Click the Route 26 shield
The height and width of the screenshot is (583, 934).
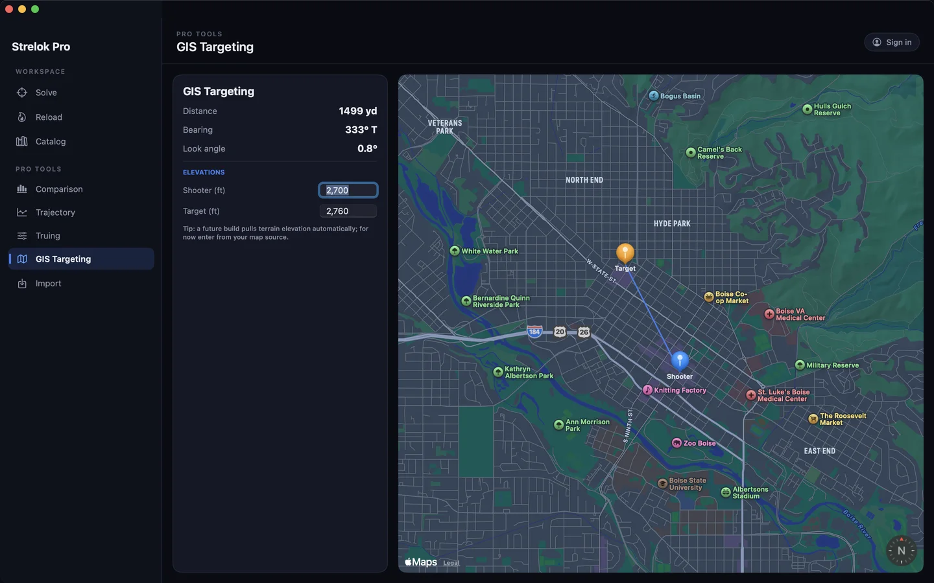[584, 332]
